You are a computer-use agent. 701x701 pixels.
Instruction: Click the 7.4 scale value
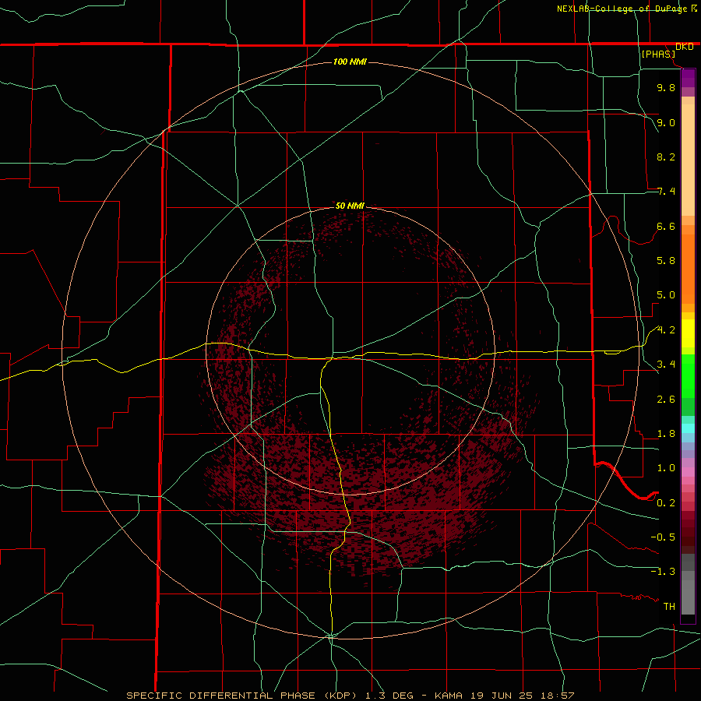(x=666, y=192)
